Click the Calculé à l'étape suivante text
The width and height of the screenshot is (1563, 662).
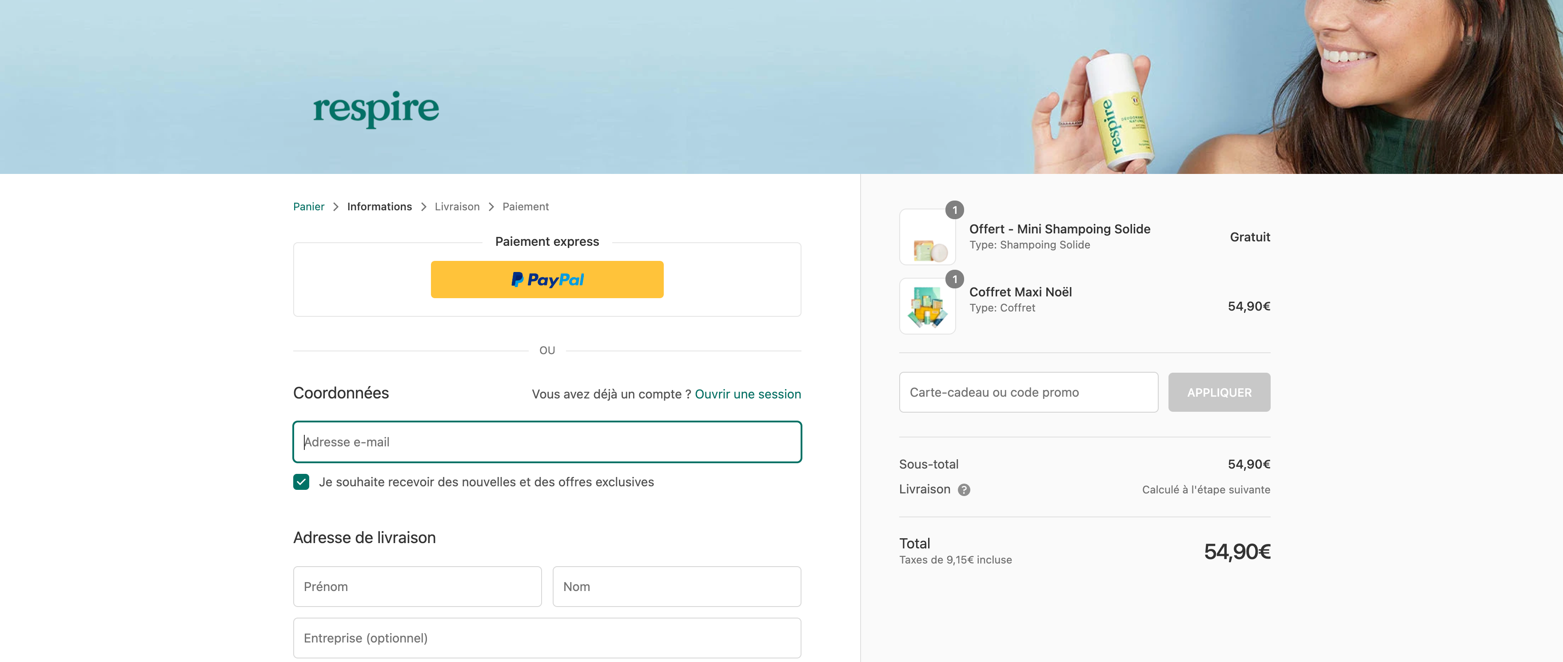pos(1206,490)
